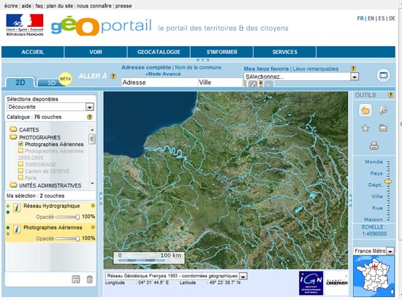Save the current layer selection with the floppy icon
This screenshot has width=402, height=300.
[75, 280]
